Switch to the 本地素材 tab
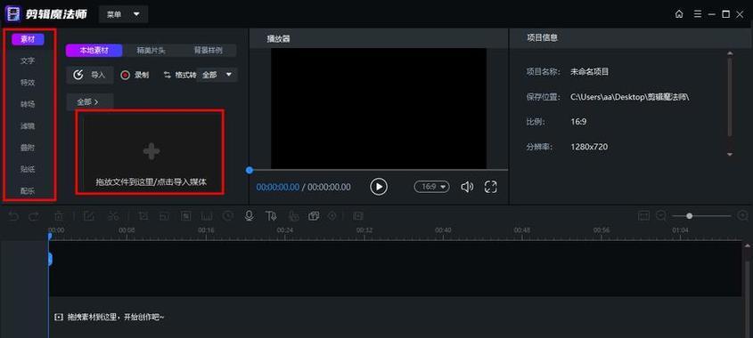 94,51
